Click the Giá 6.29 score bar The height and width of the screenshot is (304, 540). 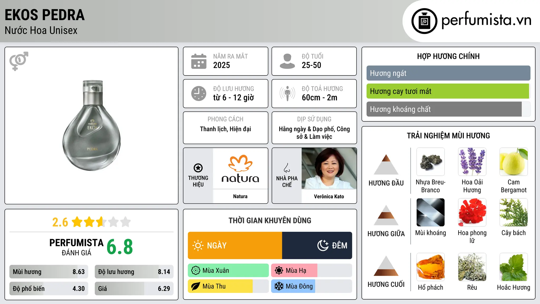[134, 288]
